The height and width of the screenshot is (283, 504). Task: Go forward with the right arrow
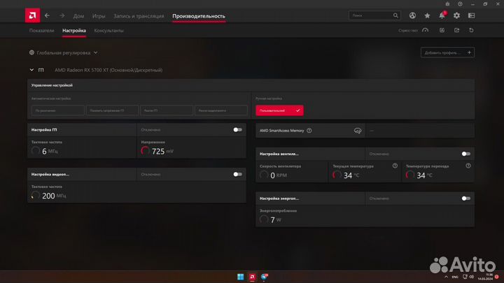62,15
